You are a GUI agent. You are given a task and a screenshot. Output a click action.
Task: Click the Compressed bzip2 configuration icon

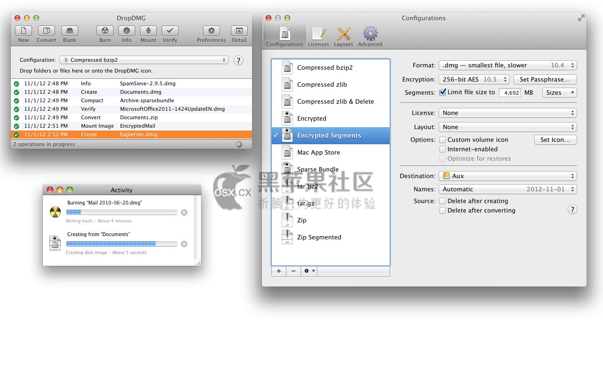287,67
